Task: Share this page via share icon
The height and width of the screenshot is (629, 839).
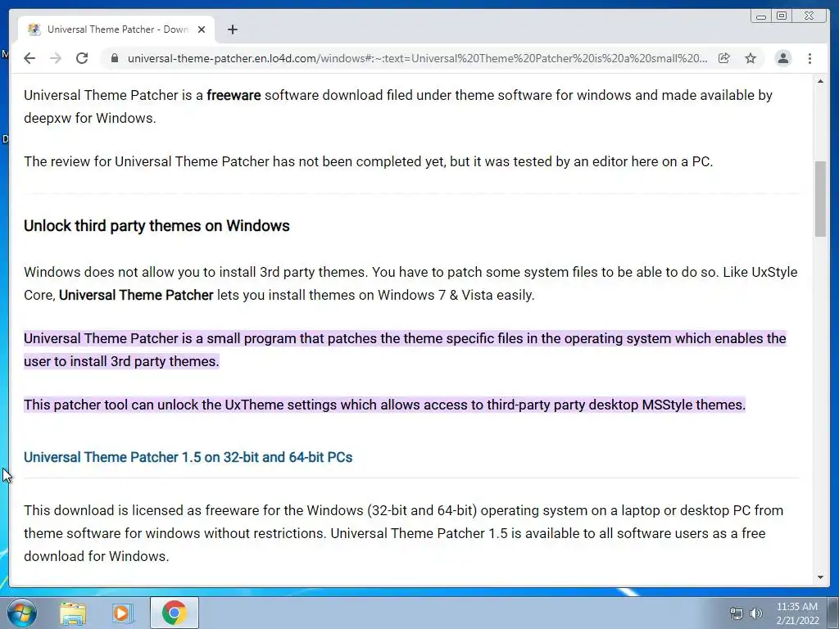Action: [x=724, y=58]
